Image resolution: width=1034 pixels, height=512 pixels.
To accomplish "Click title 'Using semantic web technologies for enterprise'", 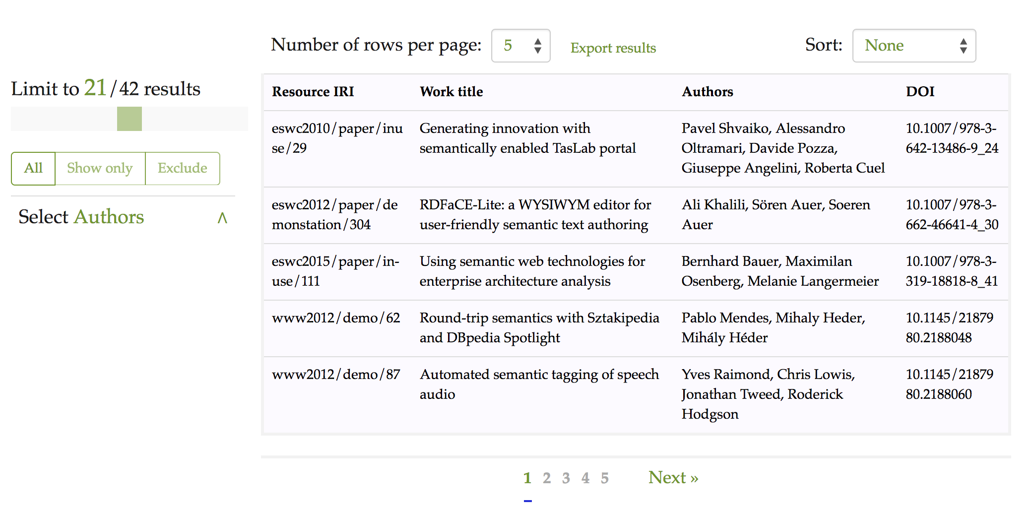I will point(532,271).
